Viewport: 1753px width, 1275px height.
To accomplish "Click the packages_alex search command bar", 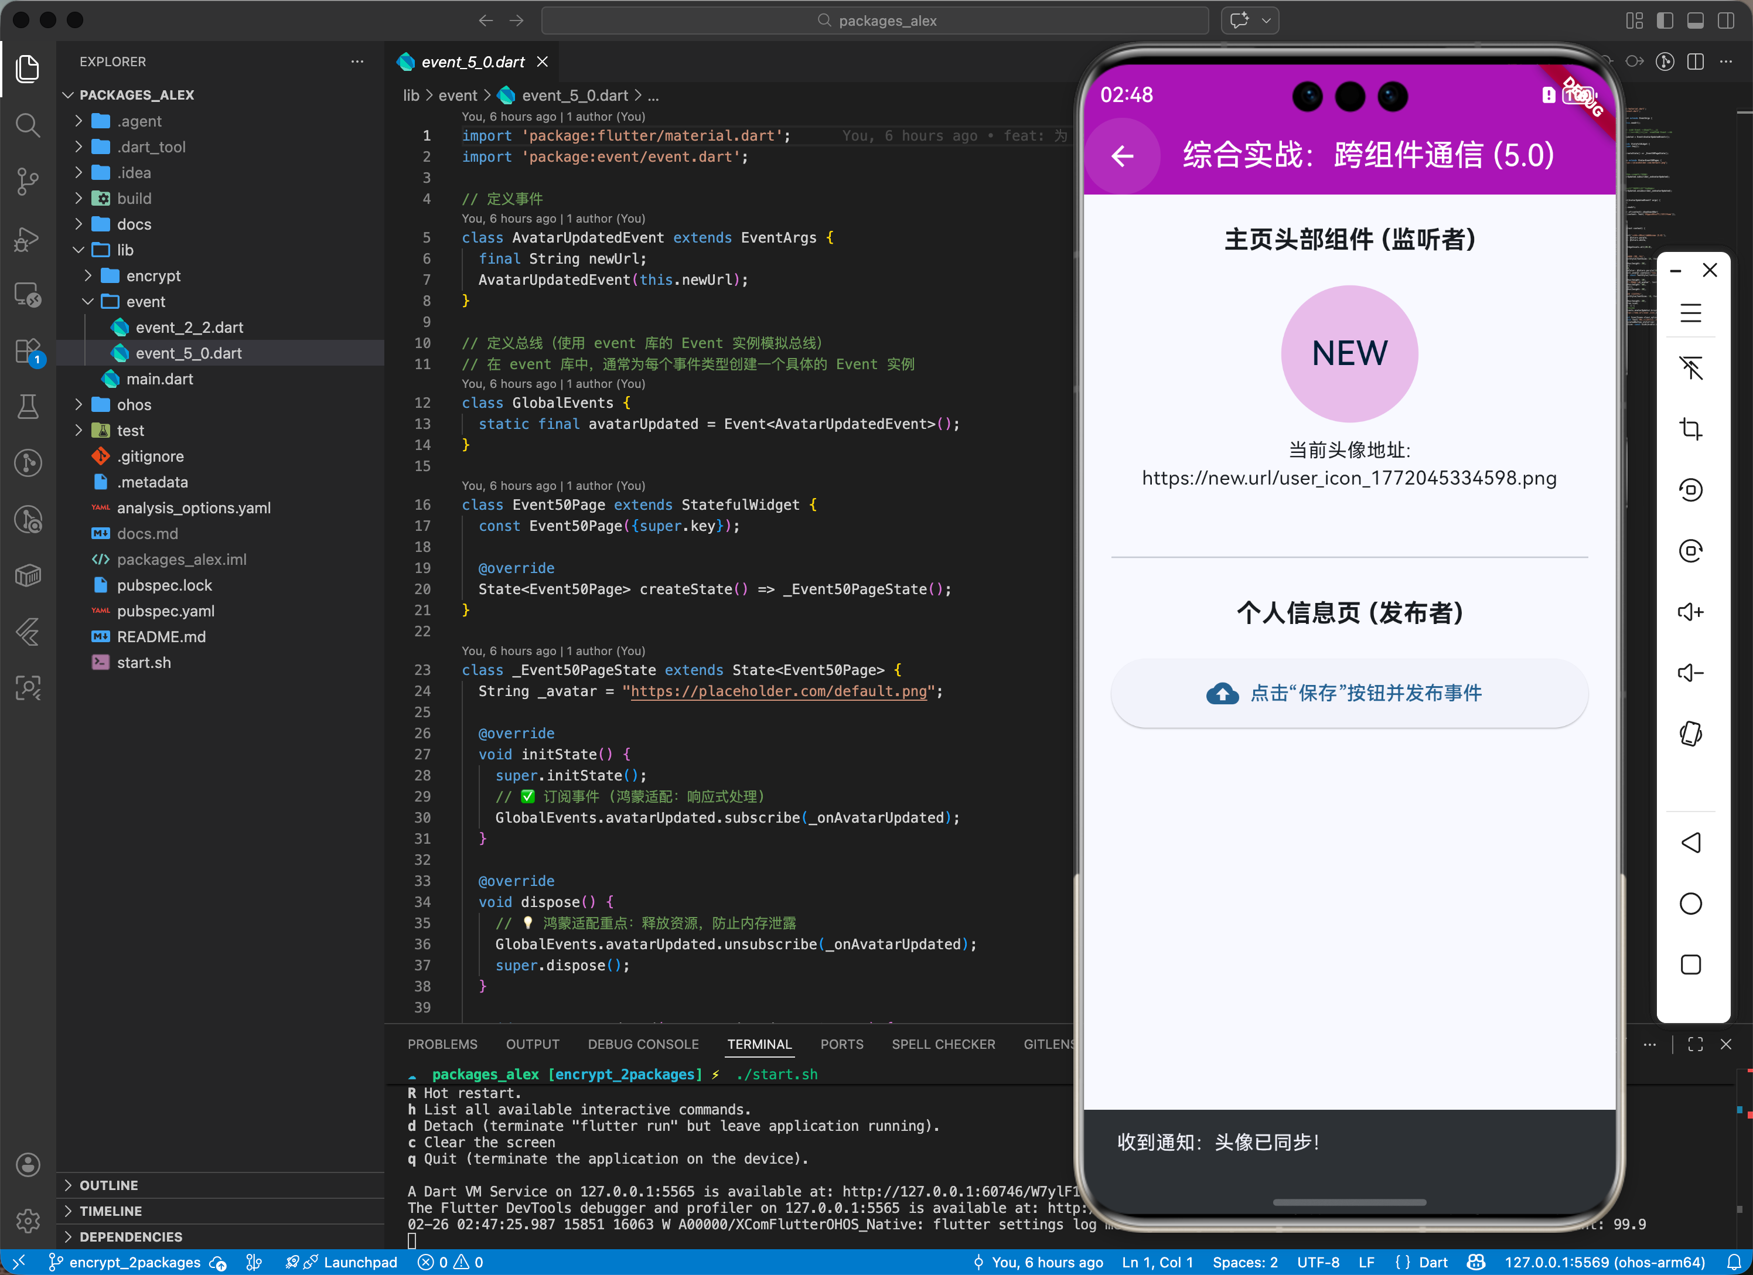I will (875, 21).
